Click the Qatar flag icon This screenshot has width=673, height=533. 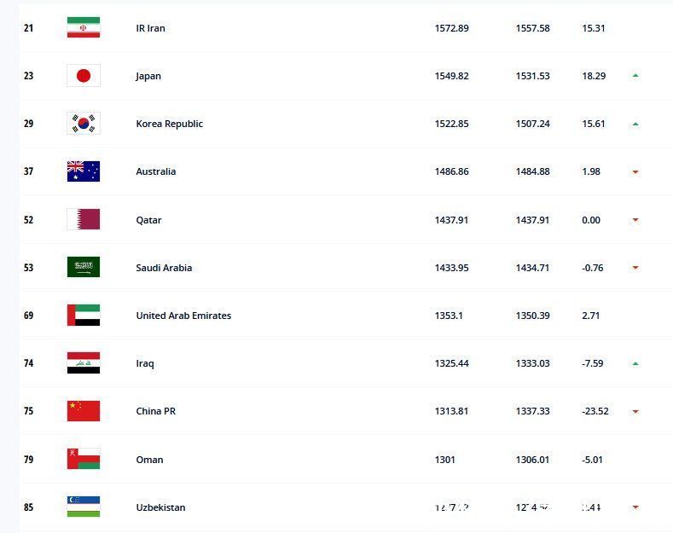pos(83,220)
